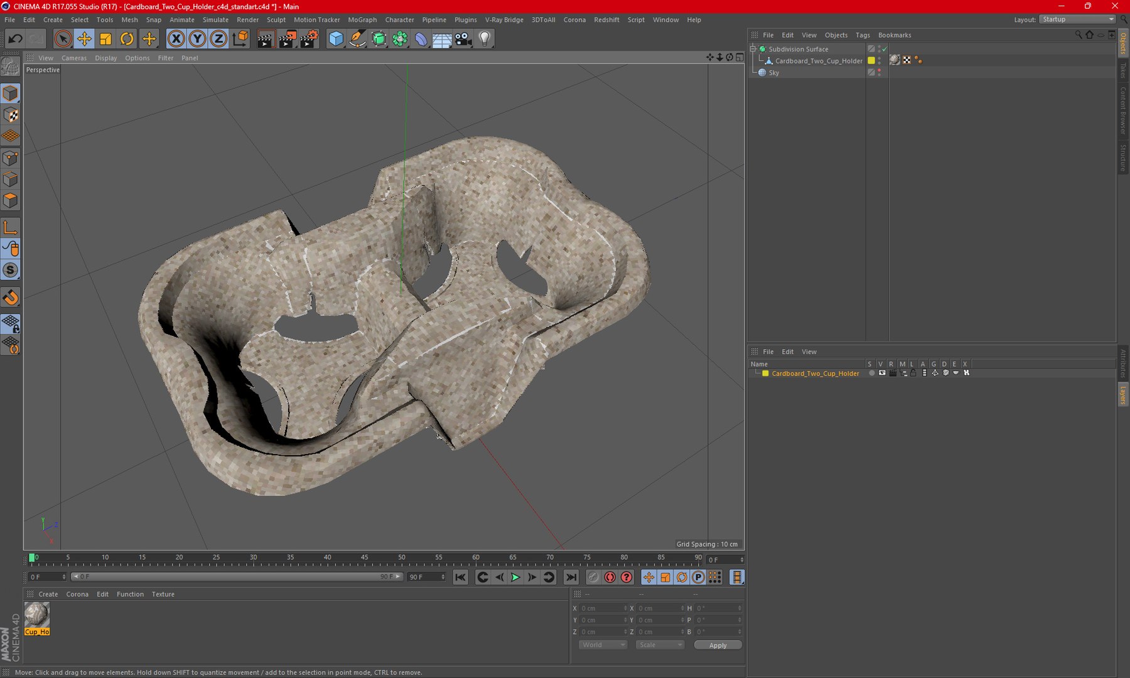This screenshot has width=1130, height=678.
Task: Select the Rotate tool icon
Action: (x=127, y=39)
